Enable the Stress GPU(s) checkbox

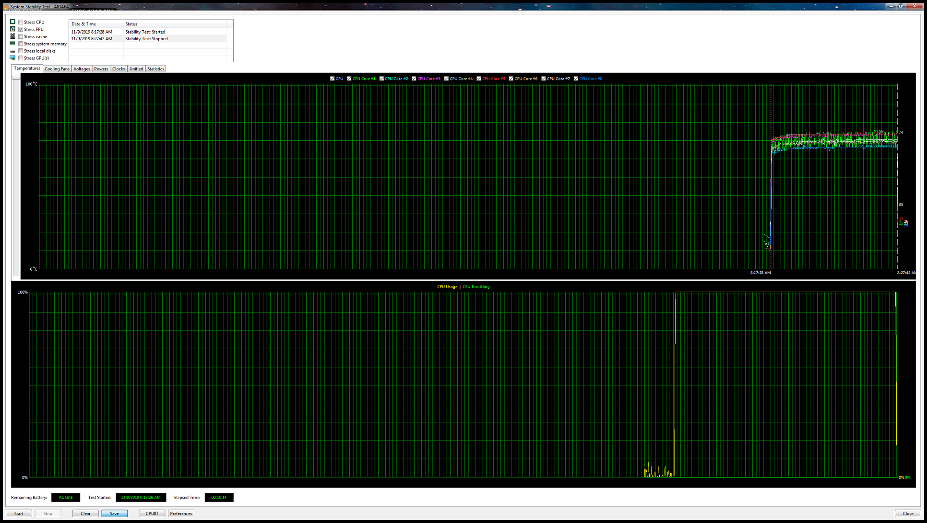21,58
